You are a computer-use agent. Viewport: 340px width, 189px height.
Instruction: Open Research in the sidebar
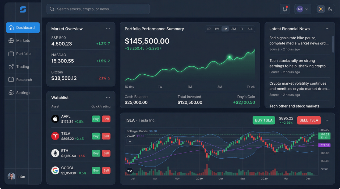pos(23,80)
